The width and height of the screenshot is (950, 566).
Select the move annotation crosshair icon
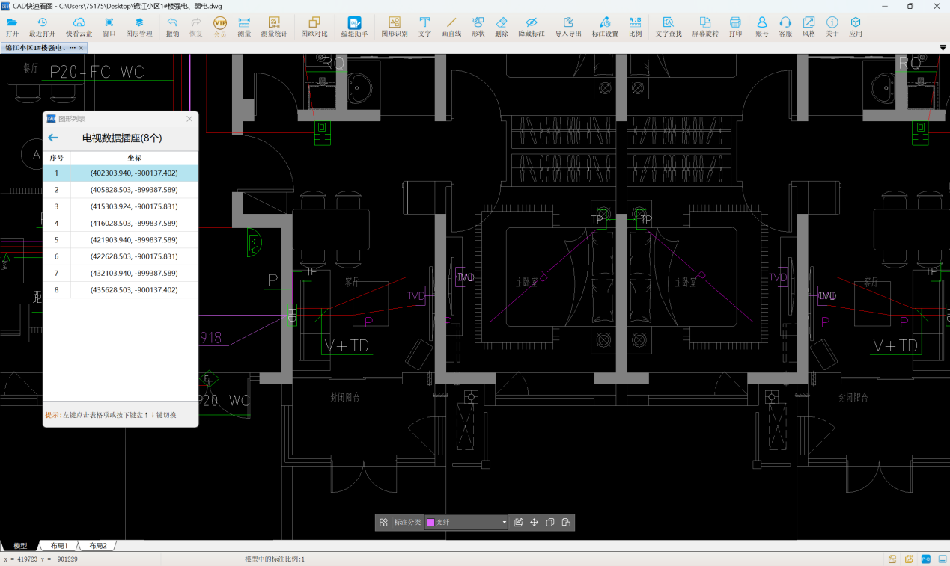[x=535, y=523]
